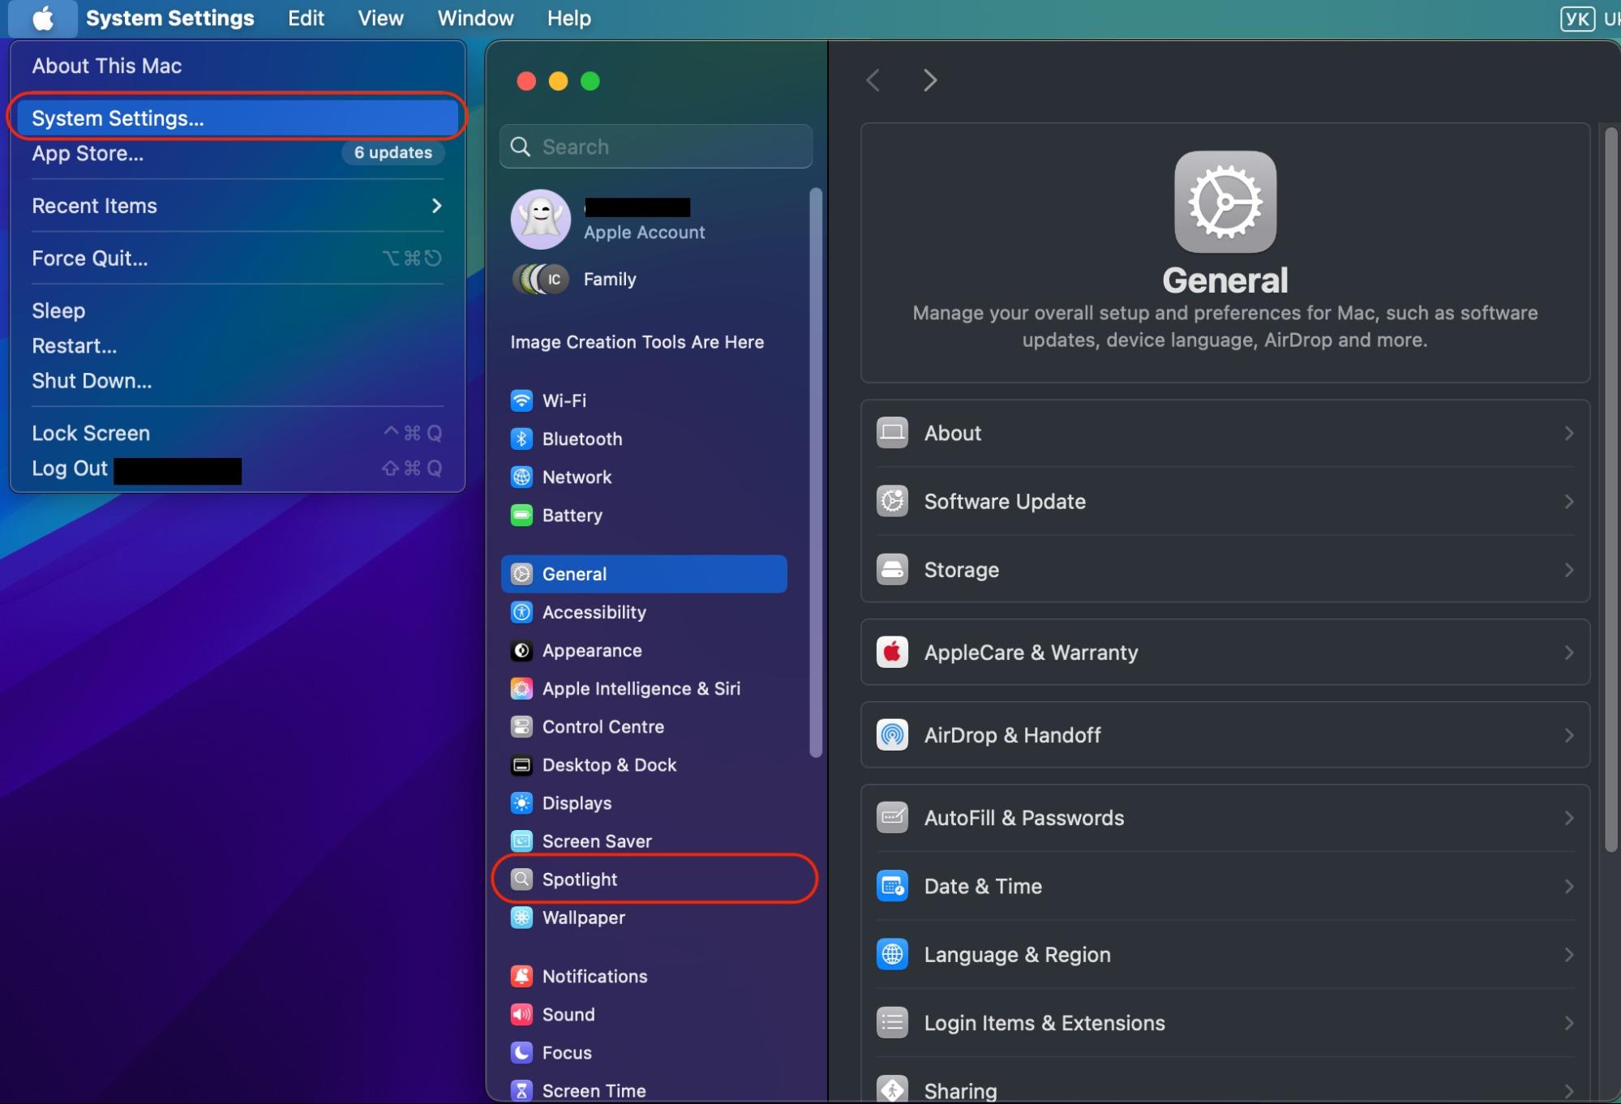The height and width of the screenshot is (1104, 1621).
Task: Expand the Software Update section
Action: tap(1224, 501)
